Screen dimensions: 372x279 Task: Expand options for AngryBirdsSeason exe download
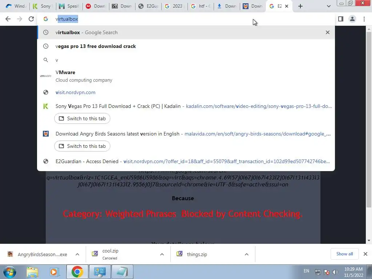[x=77, y=254]
